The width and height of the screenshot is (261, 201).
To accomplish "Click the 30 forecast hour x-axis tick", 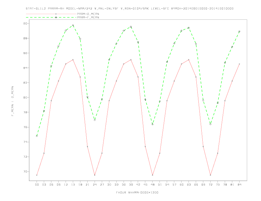I will pos(109,185).
